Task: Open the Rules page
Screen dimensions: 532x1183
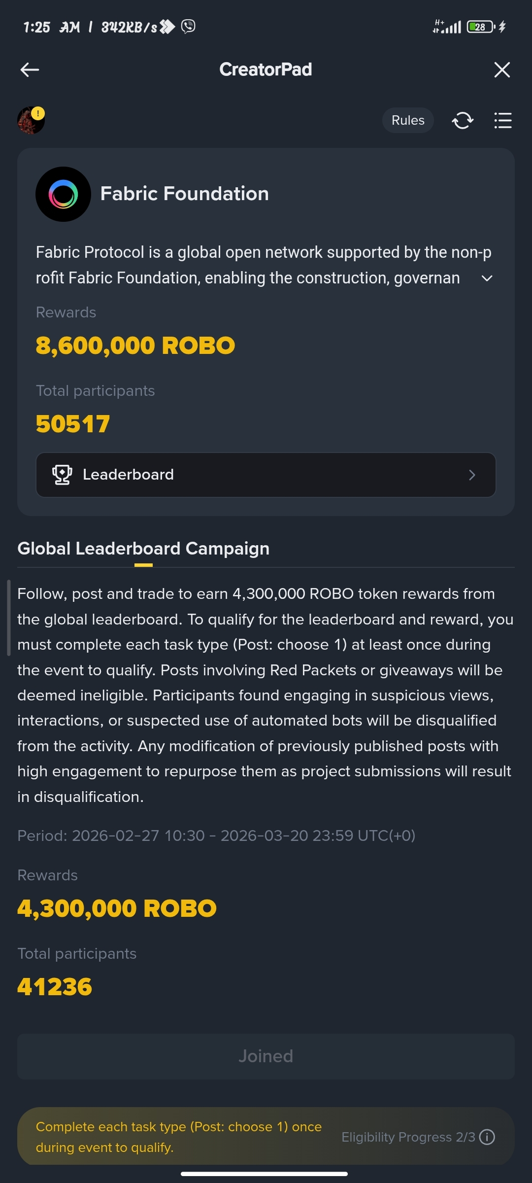Action: [408, 120]
